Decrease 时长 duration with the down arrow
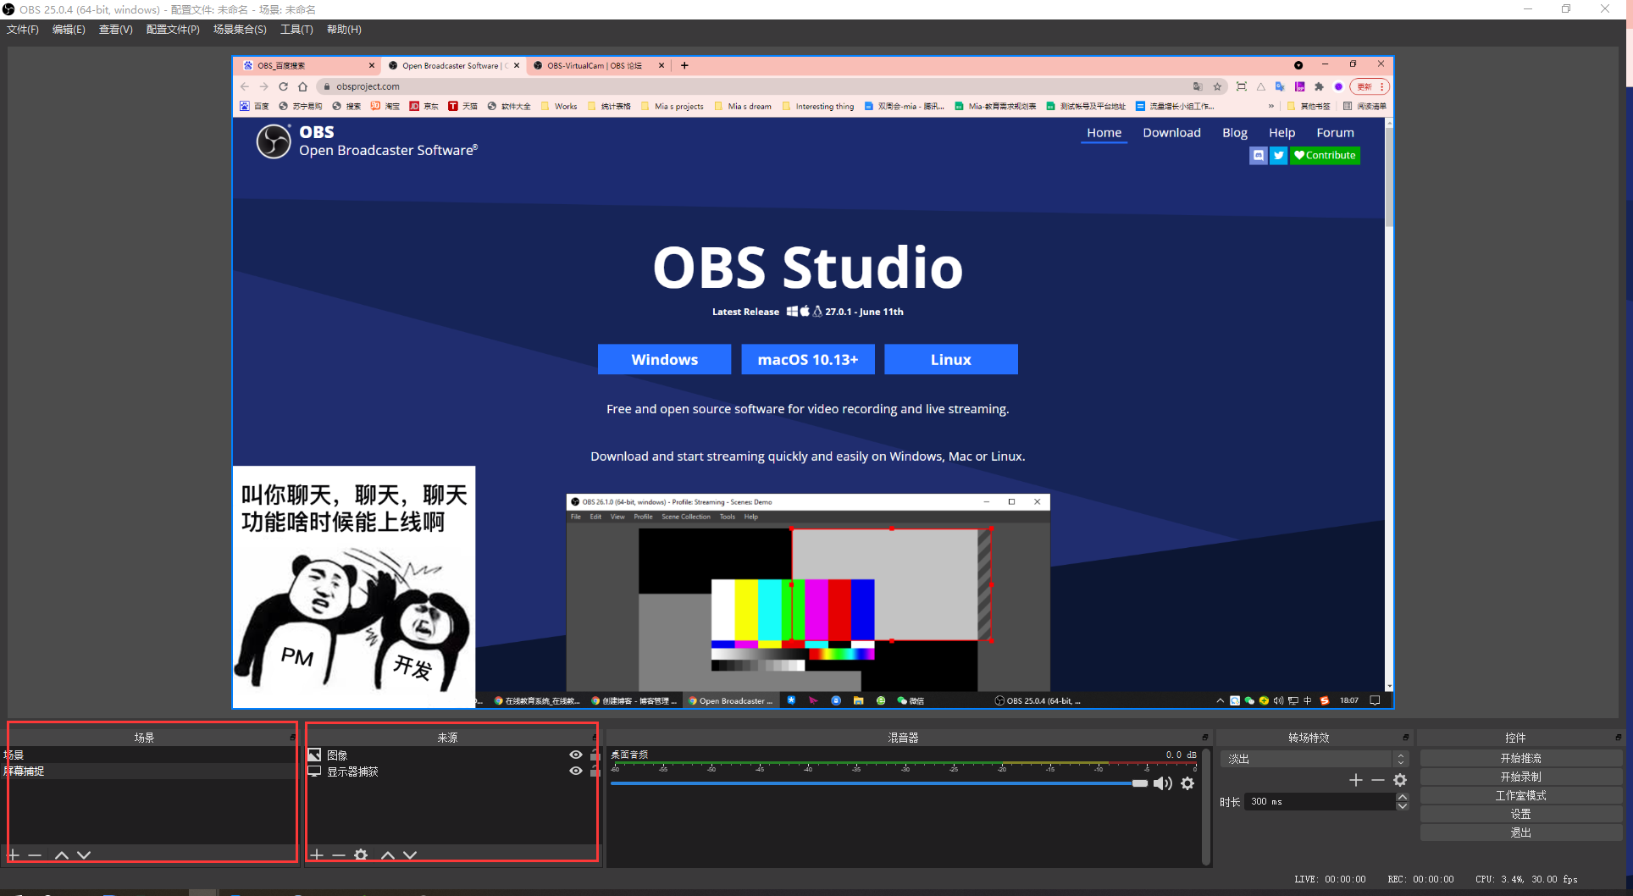Screen dimensions: 1633x896 click(1403, 805)
